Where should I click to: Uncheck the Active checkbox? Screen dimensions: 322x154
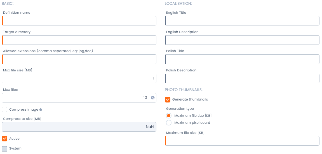point(4,139)
